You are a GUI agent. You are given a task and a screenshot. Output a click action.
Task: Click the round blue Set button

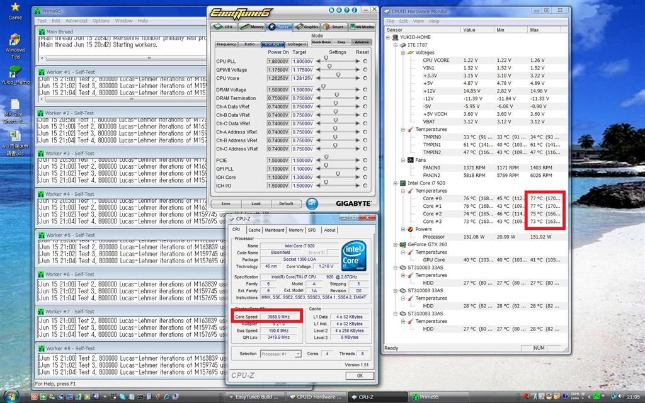pyautogui.click(x=312, y=203)
